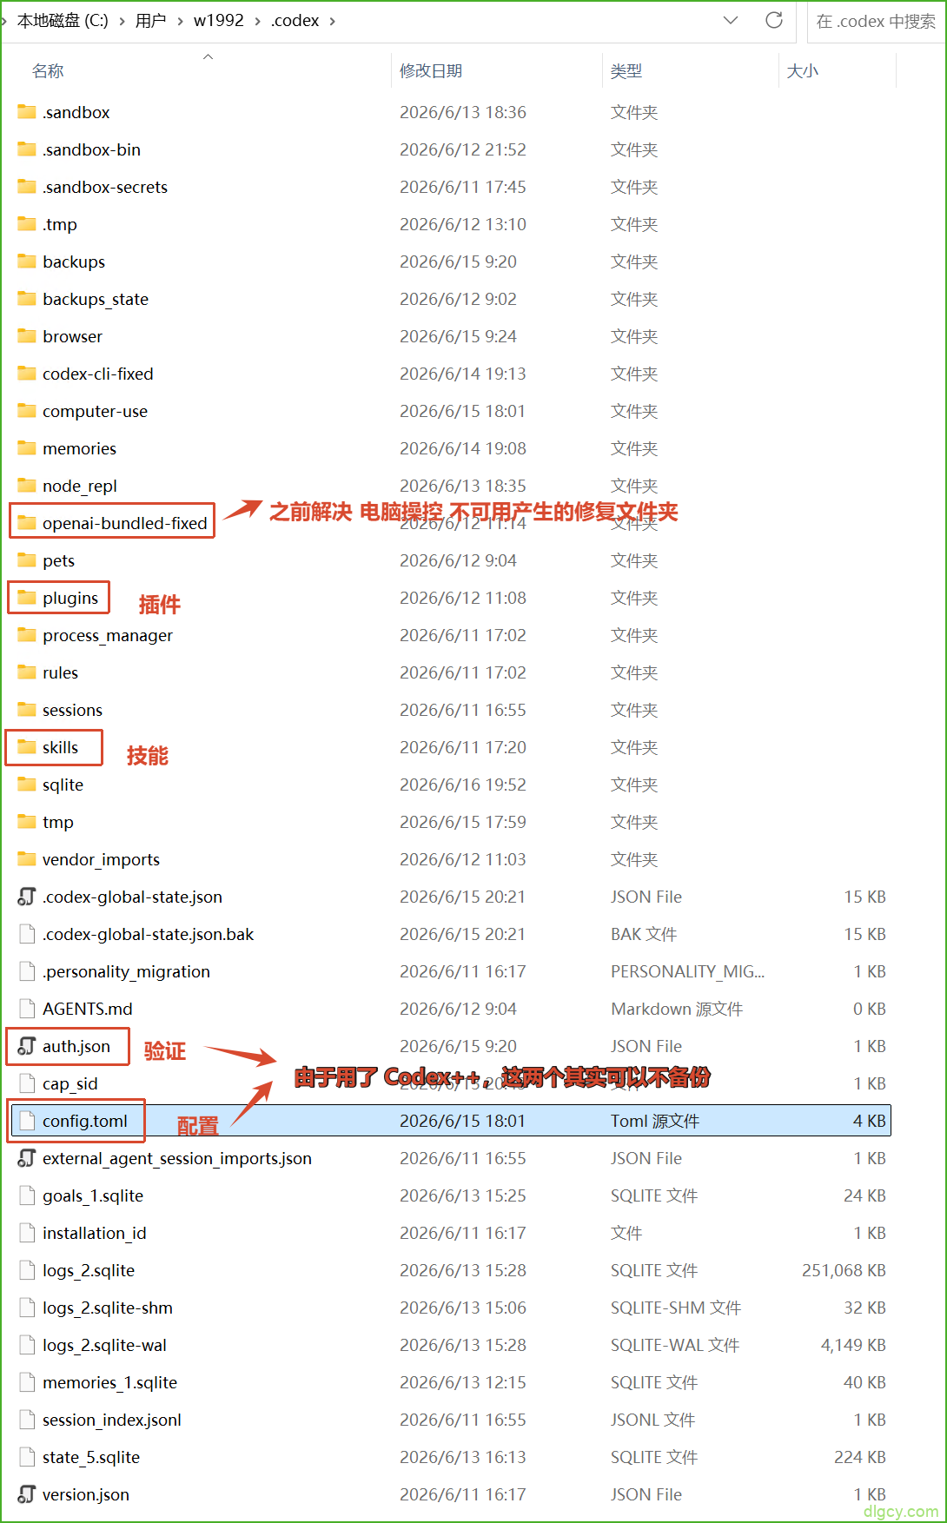The image size is (947, 1523).
Task: Select the .tmp folder name
Action: tap(60, 224)
